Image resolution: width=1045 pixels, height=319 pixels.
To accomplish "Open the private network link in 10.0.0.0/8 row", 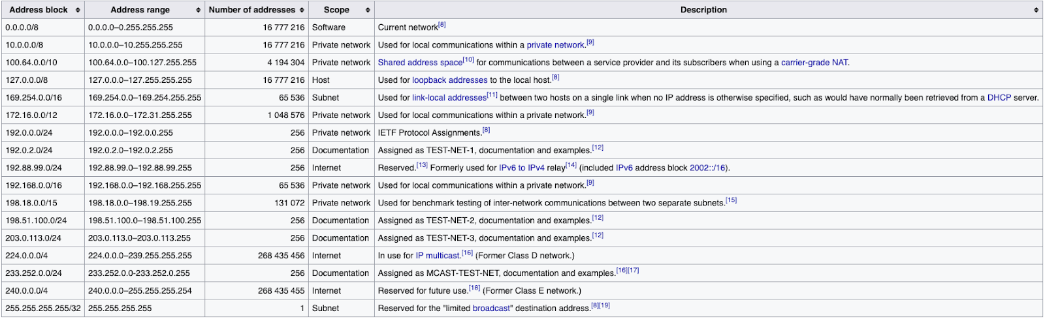I will click(555, 45).
